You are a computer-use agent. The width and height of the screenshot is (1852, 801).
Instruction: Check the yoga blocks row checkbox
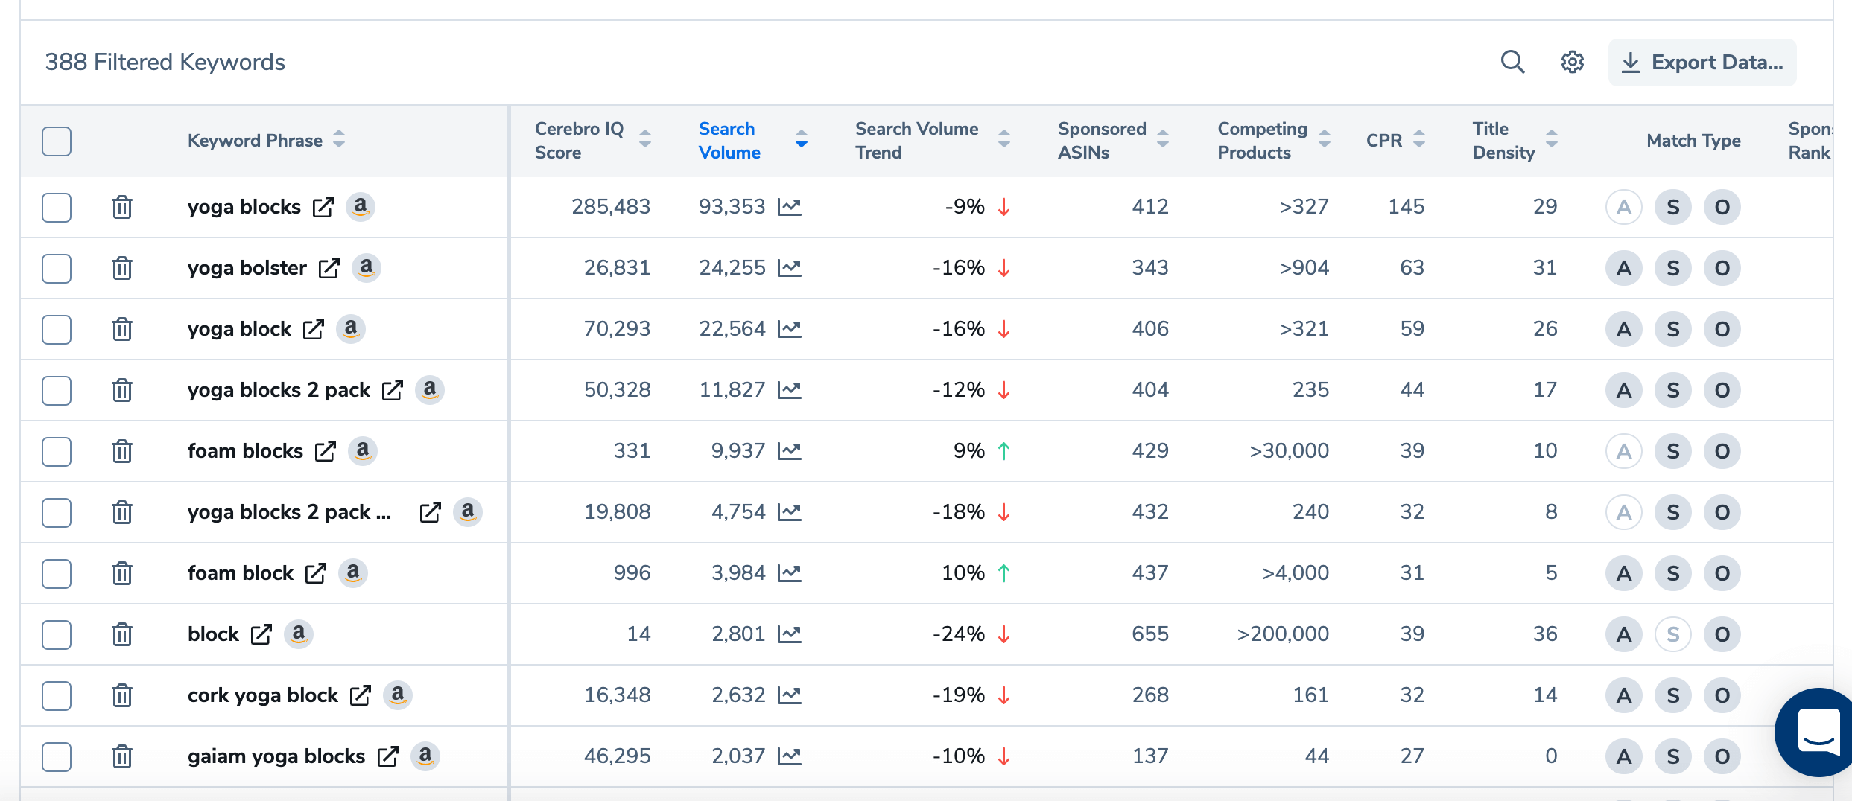point(57,207)
